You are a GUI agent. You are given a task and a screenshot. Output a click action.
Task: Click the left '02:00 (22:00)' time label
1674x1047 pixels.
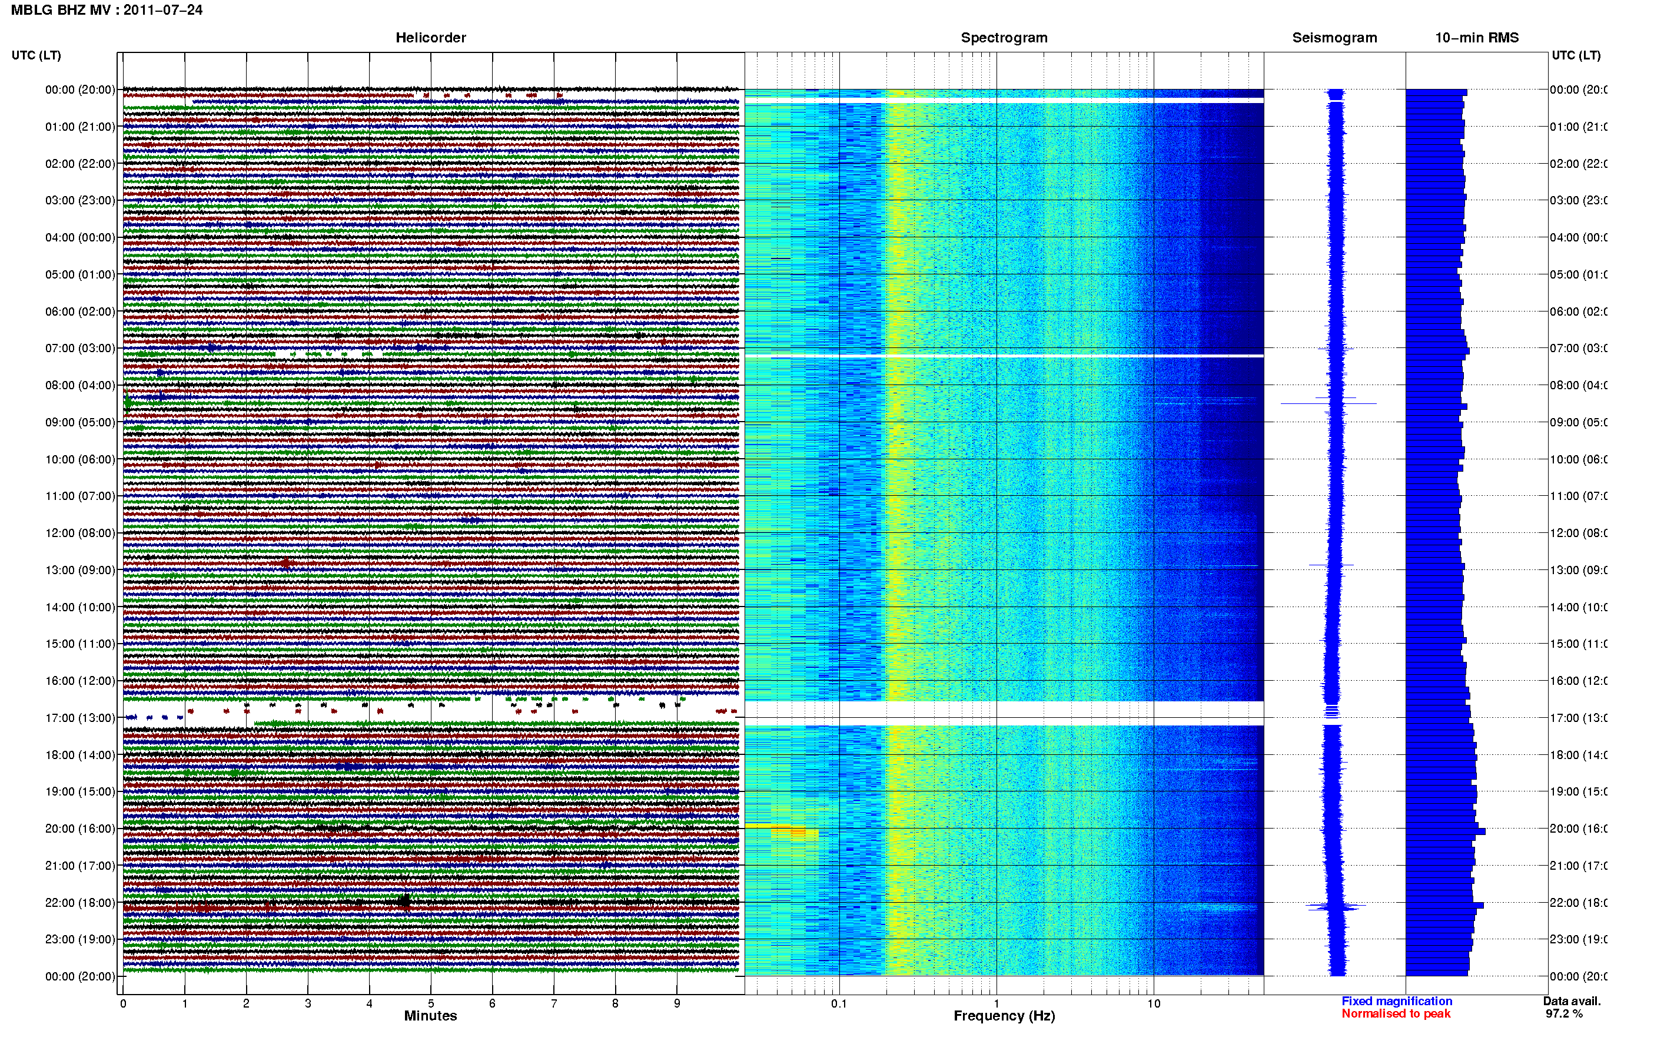[80, 164]
